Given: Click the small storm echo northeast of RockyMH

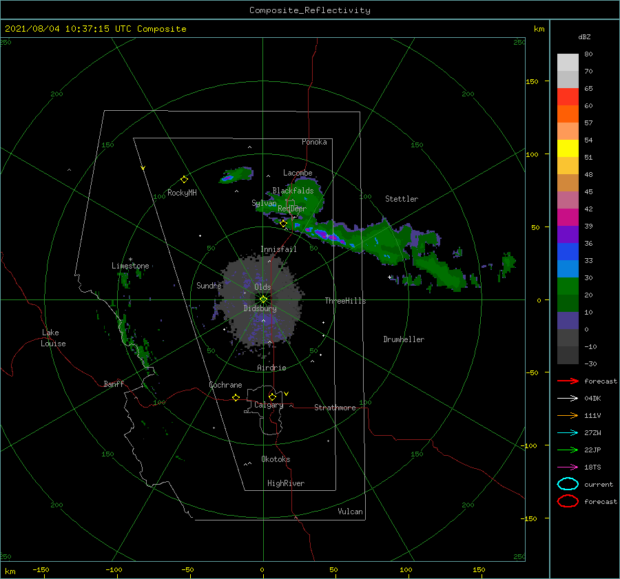Looking at the screenshot, I should coord(236,175).
